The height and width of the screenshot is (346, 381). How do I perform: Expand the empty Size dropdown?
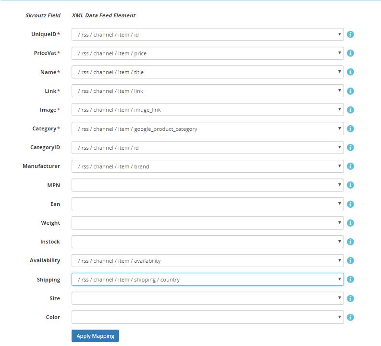click(x=208, y=298)
